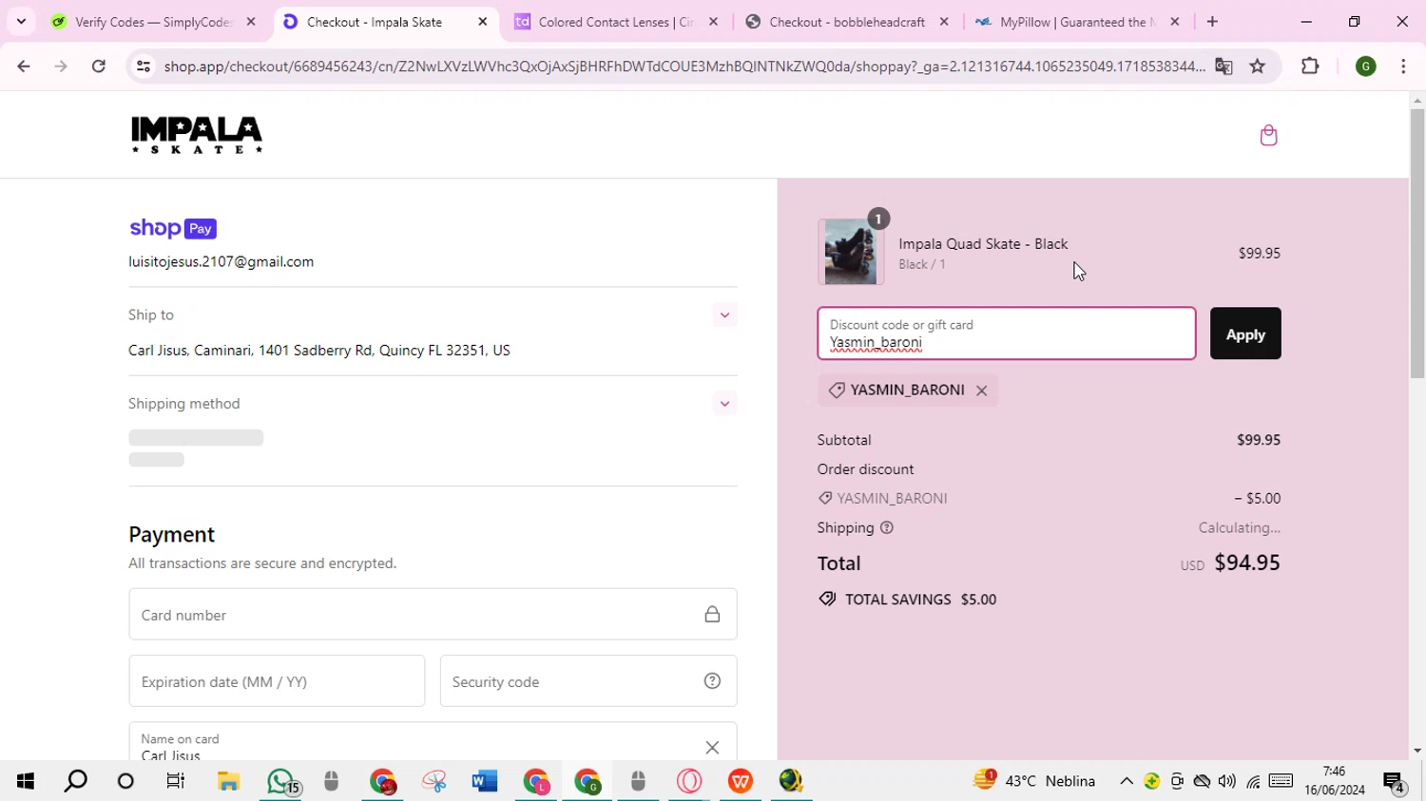Image resolution: width=1426 pixels, height=801 pixels.
Task: Close the Checkout Impala Skate tab
Action: point(482,22)
